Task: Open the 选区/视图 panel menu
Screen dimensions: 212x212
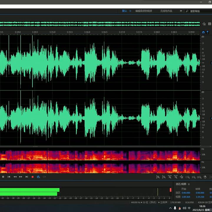Action: pos(189,184)
